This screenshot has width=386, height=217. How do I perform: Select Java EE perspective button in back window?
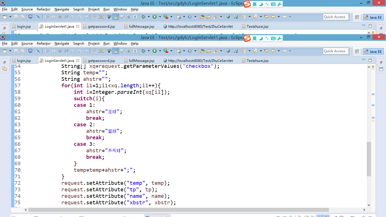tap(373, 17)
